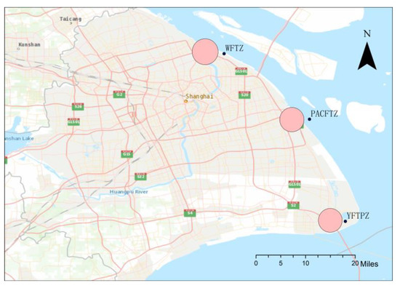Image resolution: width=400 pixels, height=288 pixels.
Task: Click the YFTPZ text label
Action: tap(358, 216)
